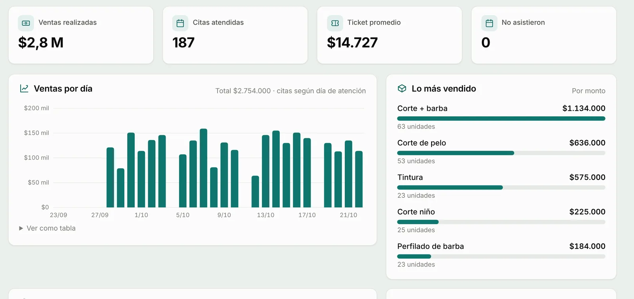The width and height of the screenshot is (634, 299).
Task: Click the calendar icon beside Citas atendidas
Action: tap(180, 23)
